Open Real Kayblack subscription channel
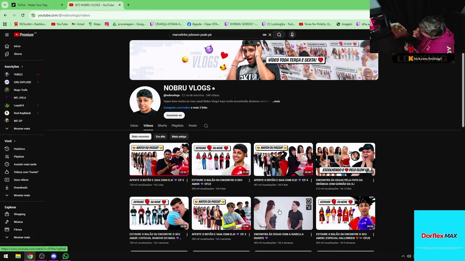 pos(22,113)
